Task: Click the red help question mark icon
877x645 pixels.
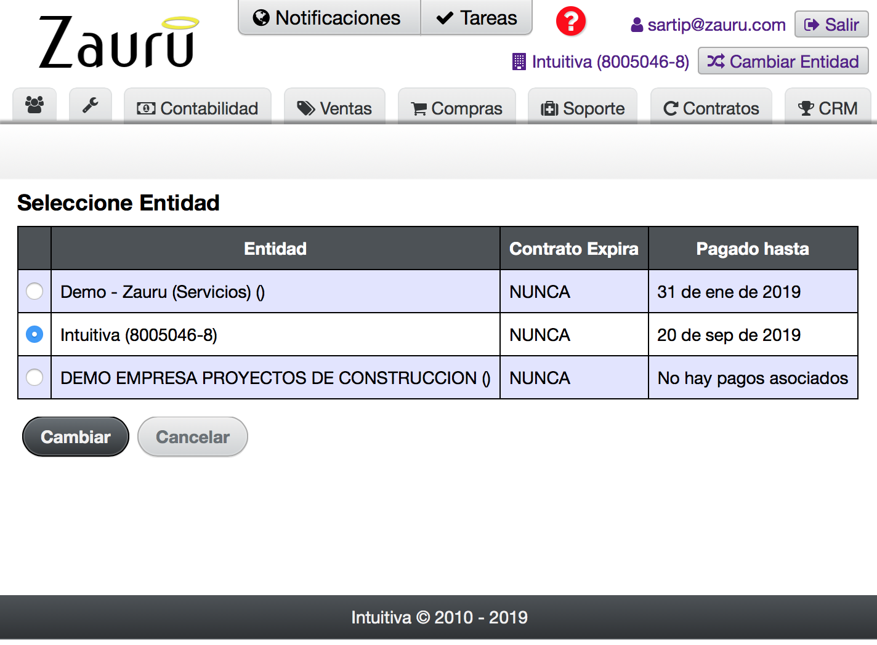Action: tap(571, 22)
